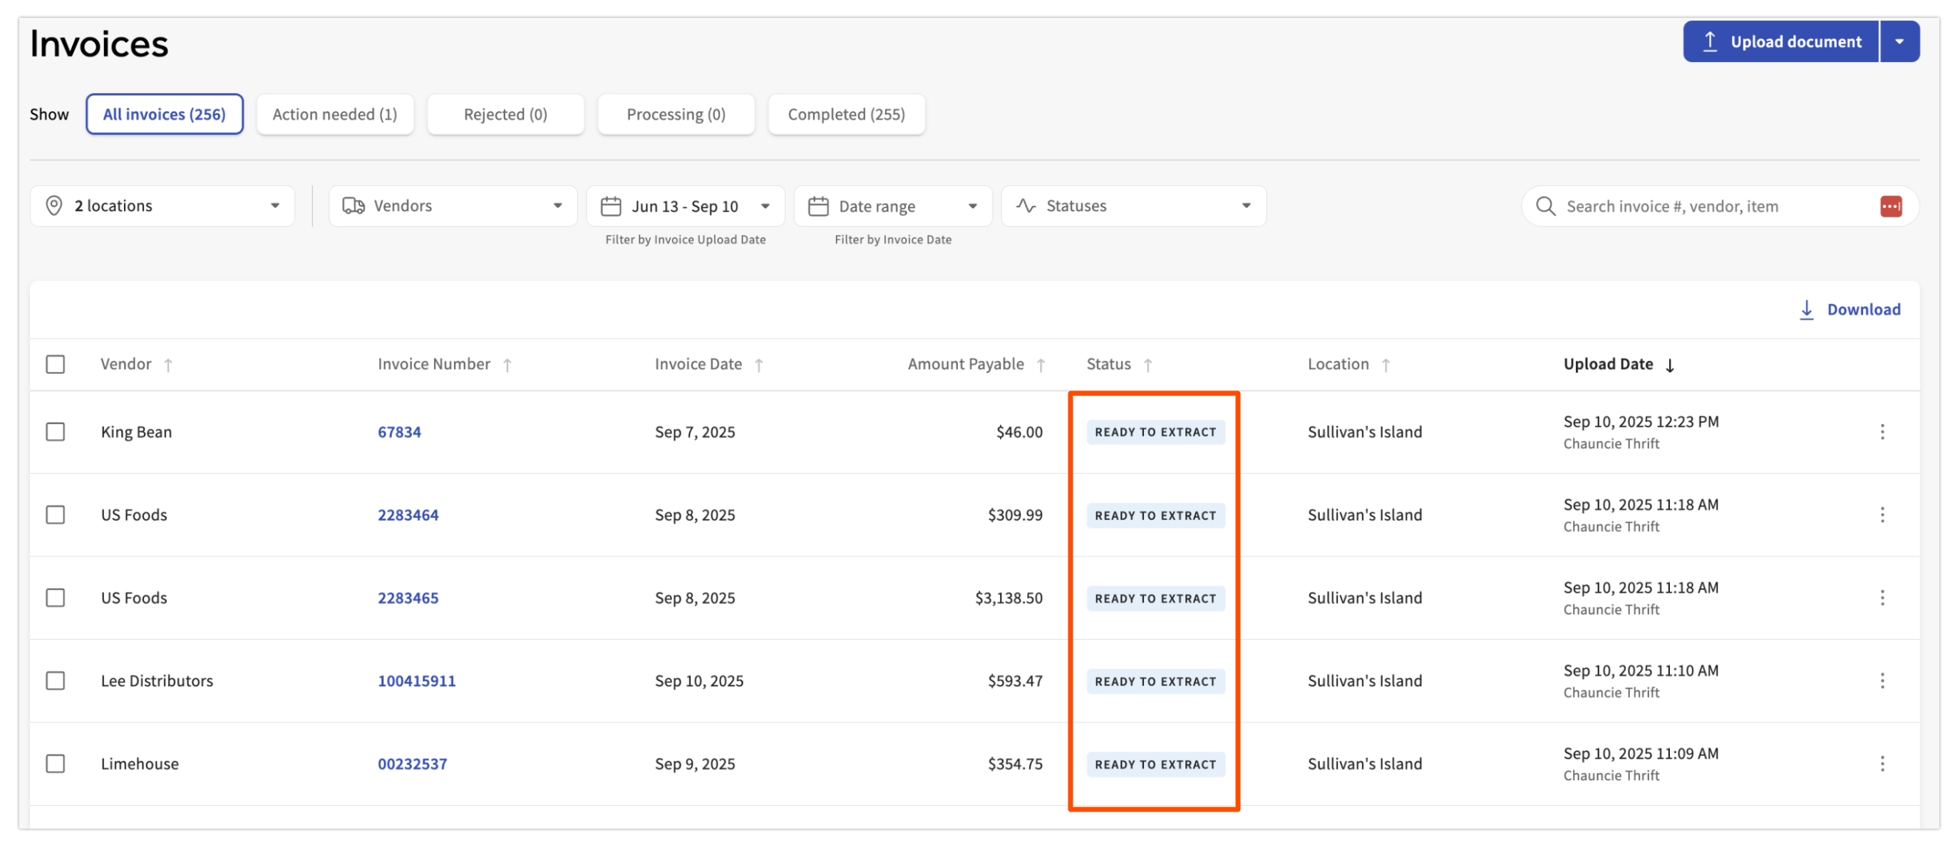Open kebab menu for King Bean invoice
1960x845 pixels.
coord(1882,432)
